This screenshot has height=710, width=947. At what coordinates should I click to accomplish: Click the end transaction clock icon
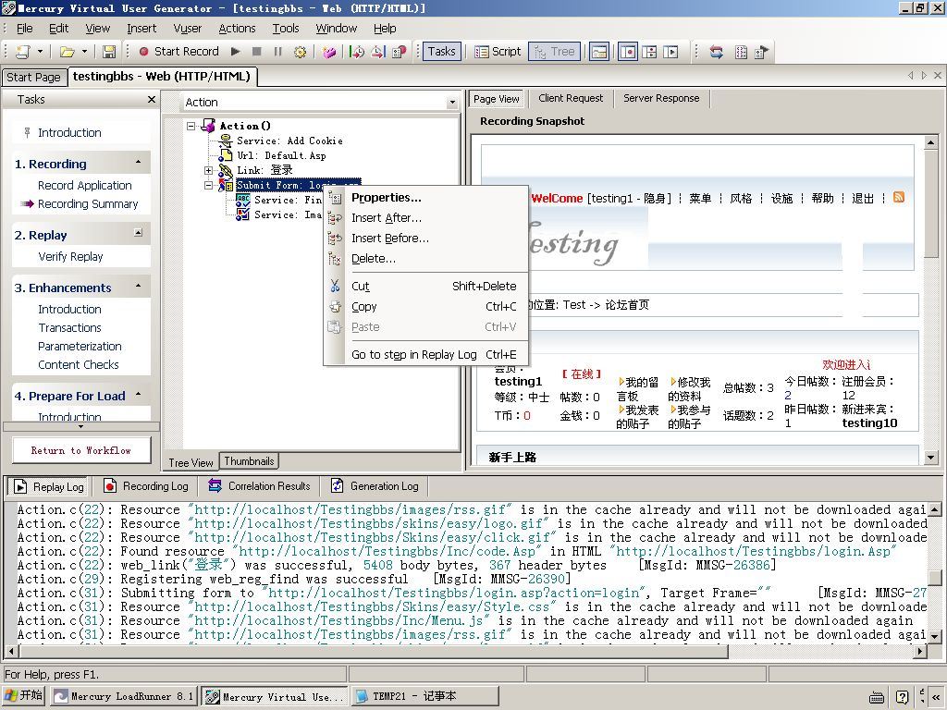click(x=378, y=52)
